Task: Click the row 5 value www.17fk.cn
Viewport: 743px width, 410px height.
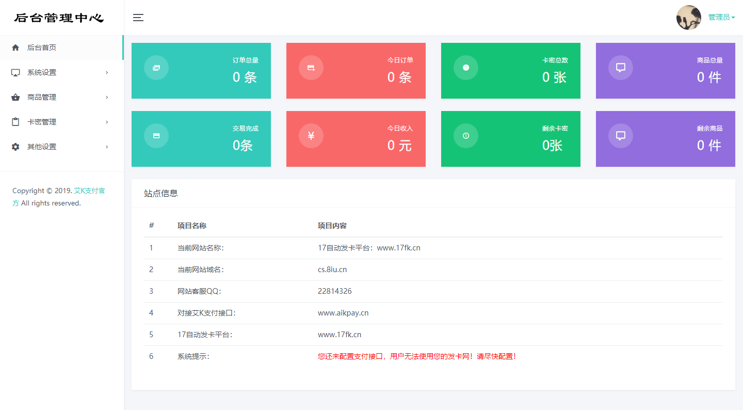Action: [x=340, y=335]
